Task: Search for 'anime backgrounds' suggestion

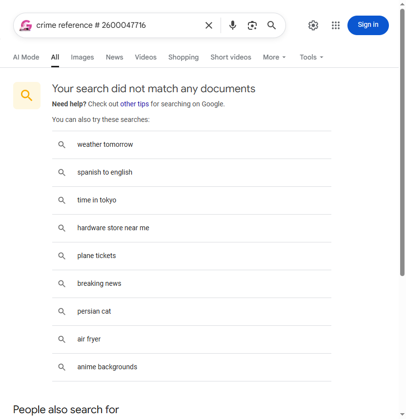Action: [192, 367]
